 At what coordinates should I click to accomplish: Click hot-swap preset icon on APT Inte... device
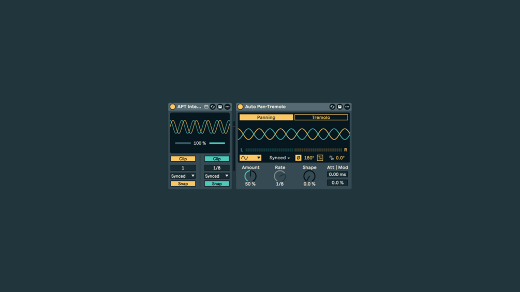(x=213, y=106)
